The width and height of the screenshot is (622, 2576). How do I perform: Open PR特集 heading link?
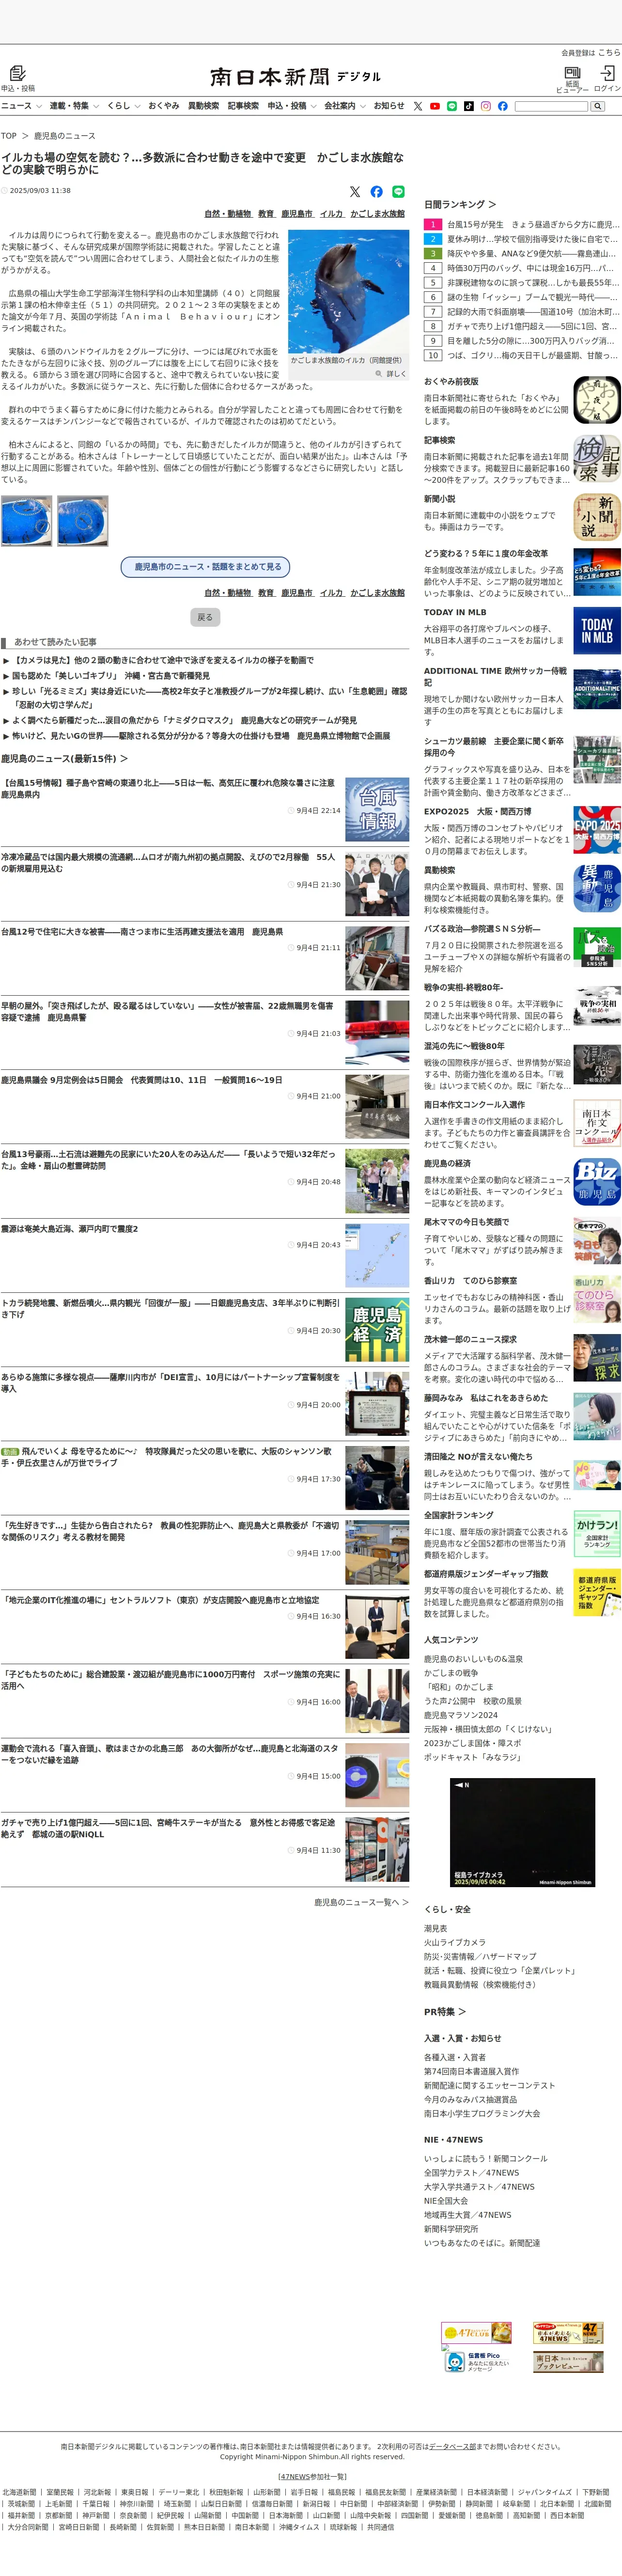click(x=445, y=2011)
